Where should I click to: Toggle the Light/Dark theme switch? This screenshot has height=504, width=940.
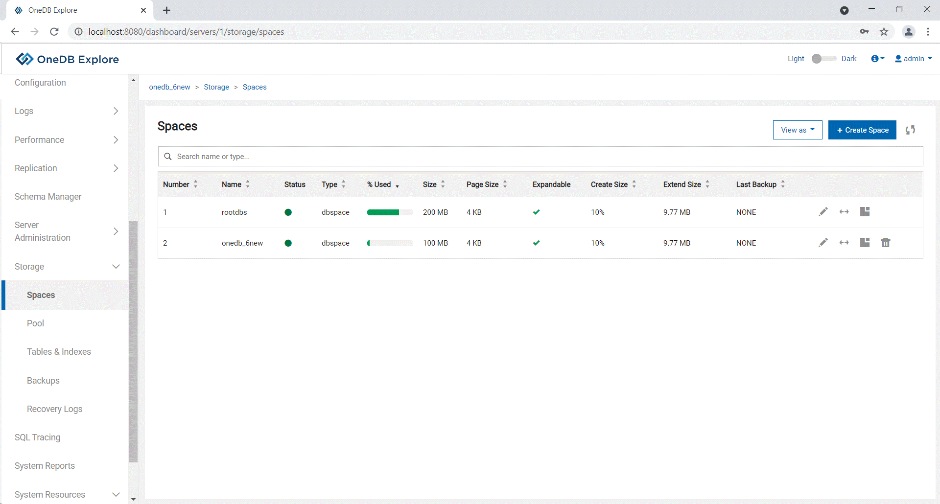coord(823,59)
